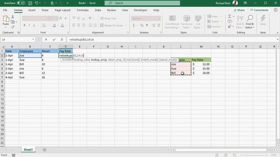Toggle Bold formatting

pos(24,25)
